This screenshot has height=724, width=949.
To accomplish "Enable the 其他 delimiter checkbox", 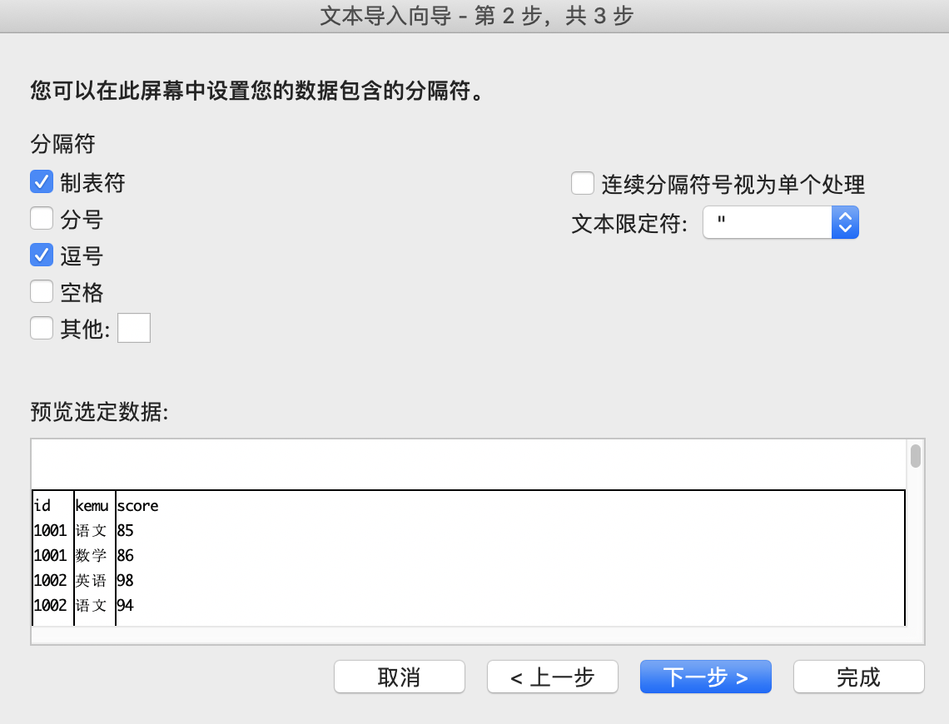I will (x=42, y=329).
